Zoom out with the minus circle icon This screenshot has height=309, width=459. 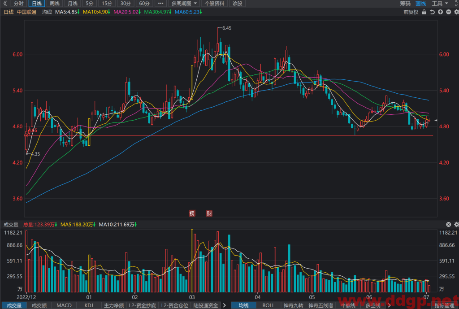(x=448, y=12)
